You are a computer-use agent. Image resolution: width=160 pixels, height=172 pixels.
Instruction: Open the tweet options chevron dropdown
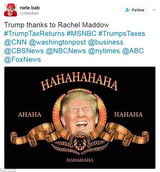click(x=154, y=10)
